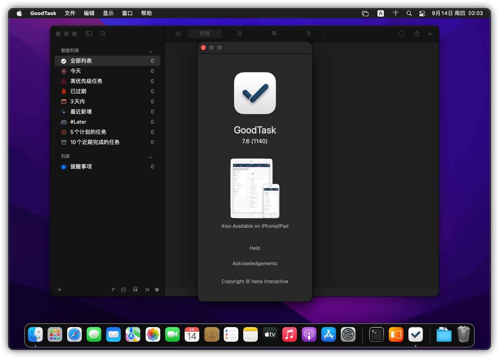Open App Store from the Dock
Screen dimensions: 499x358
[x=329, y=334]
